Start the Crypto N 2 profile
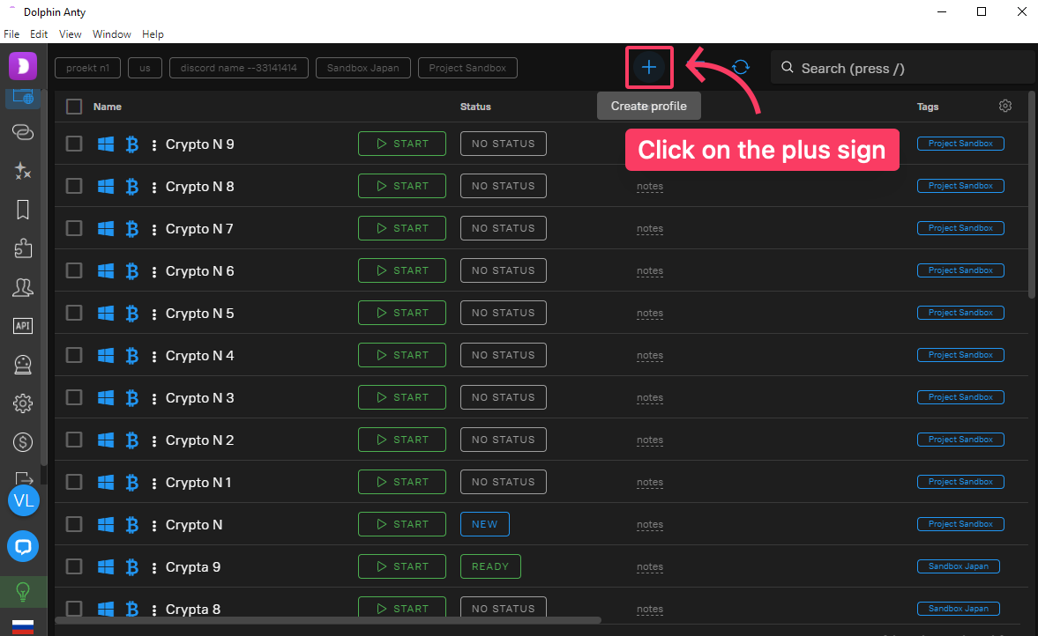 coord(402,440)
